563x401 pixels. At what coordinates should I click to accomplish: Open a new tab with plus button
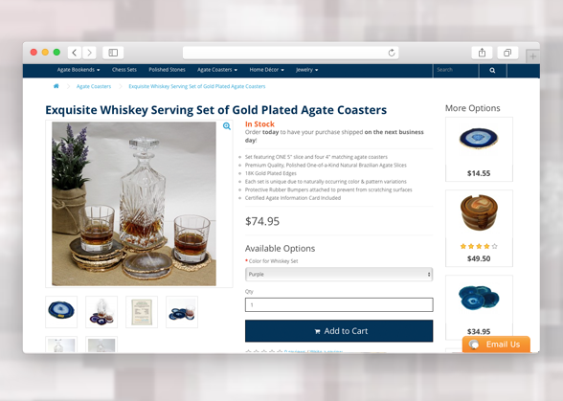pos(532,56)
